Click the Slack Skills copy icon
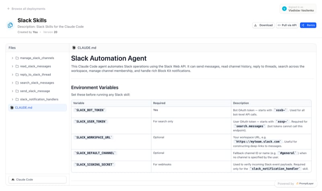Screen dimensions: 322x191 point(10,25)
